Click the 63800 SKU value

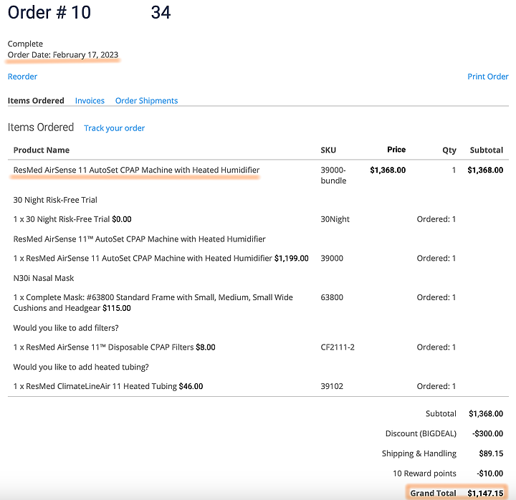click(332, 297)
